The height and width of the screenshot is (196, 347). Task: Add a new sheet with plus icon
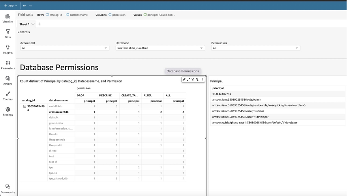(x=39, y=24)
